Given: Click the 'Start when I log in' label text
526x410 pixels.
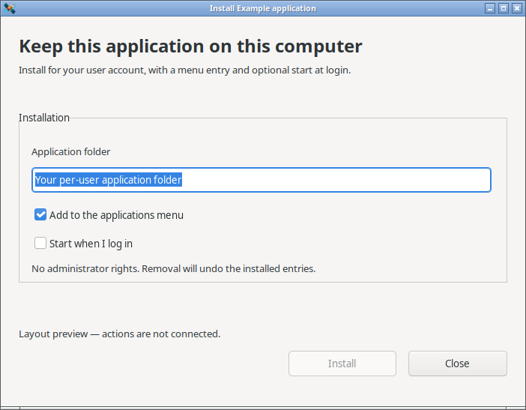Looking at the screenshot, I should 91,244.
